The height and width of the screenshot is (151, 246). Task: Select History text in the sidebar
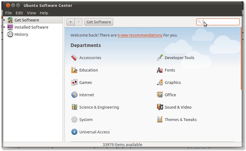click(21, 34)
